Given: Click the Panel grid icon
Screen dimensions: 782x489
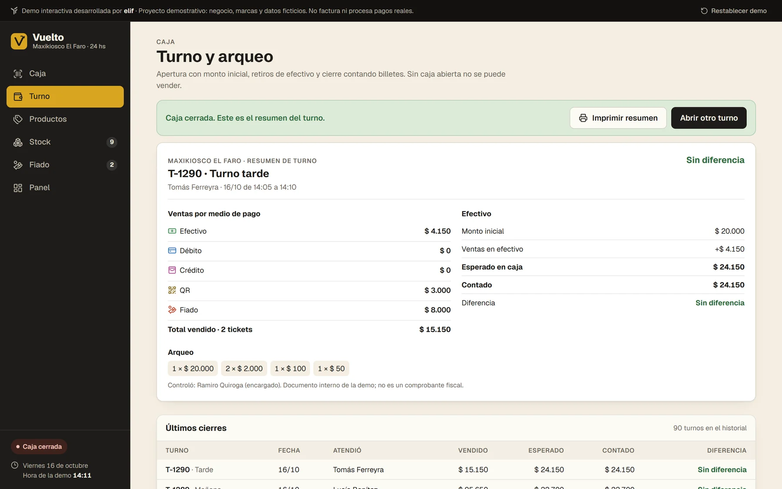Looking at the screenshot, I should point(18,188).
